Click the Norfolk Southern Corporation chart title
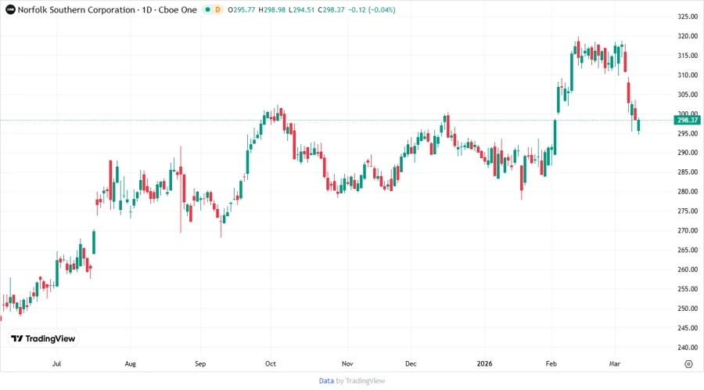Image resolution: width=704 pixels, height=390 pixels. coord(107,9)
